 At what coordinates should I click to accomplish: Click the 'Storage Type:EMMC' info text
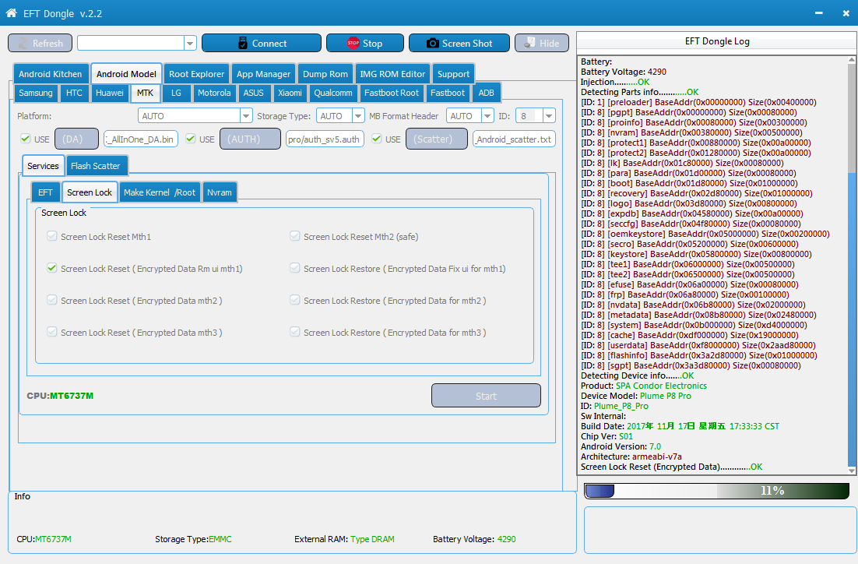coord(193,539)
